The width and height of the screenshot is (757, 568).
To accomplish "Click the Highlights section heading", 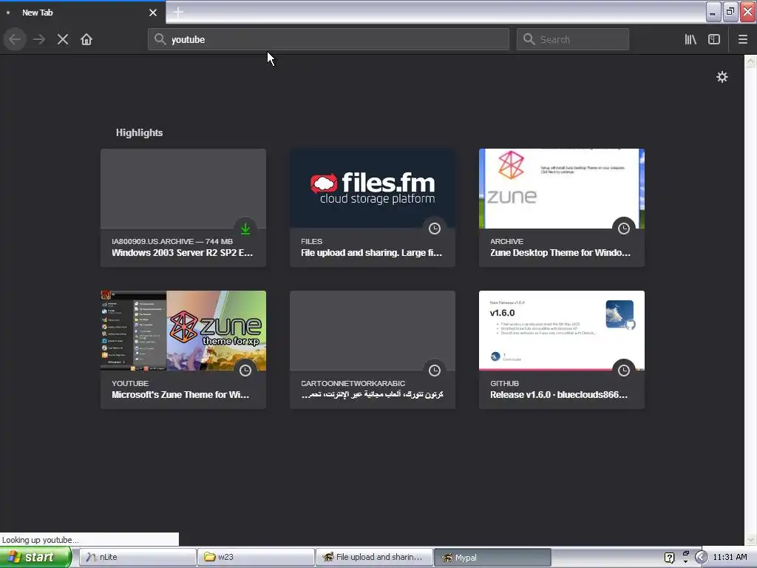I will [139, 133].
